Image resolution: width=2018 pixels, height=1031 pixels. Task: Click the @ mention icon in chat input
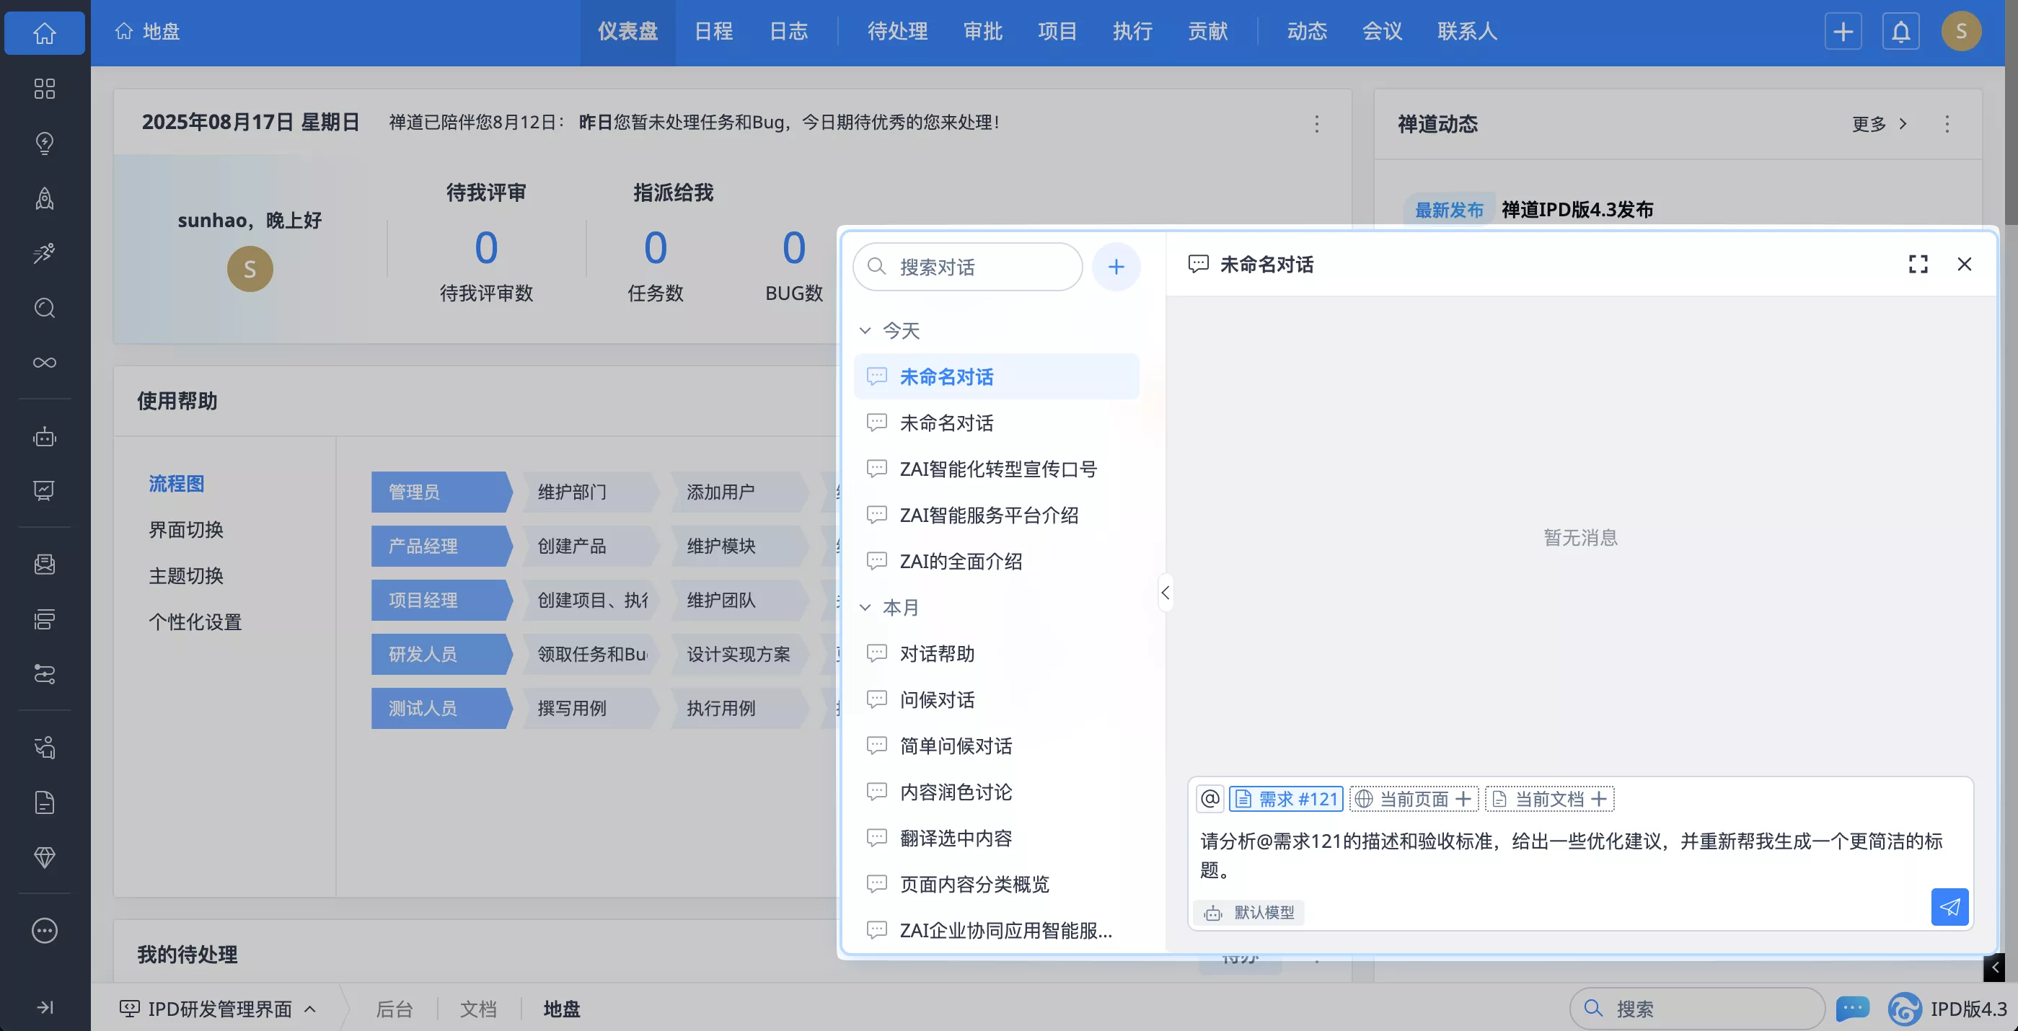[1210, 799]
